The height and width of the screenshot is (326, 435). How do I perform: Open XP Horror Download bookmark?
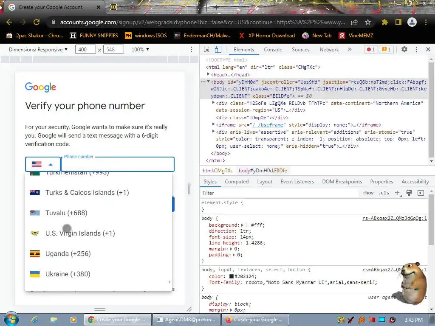pos(267,36)
